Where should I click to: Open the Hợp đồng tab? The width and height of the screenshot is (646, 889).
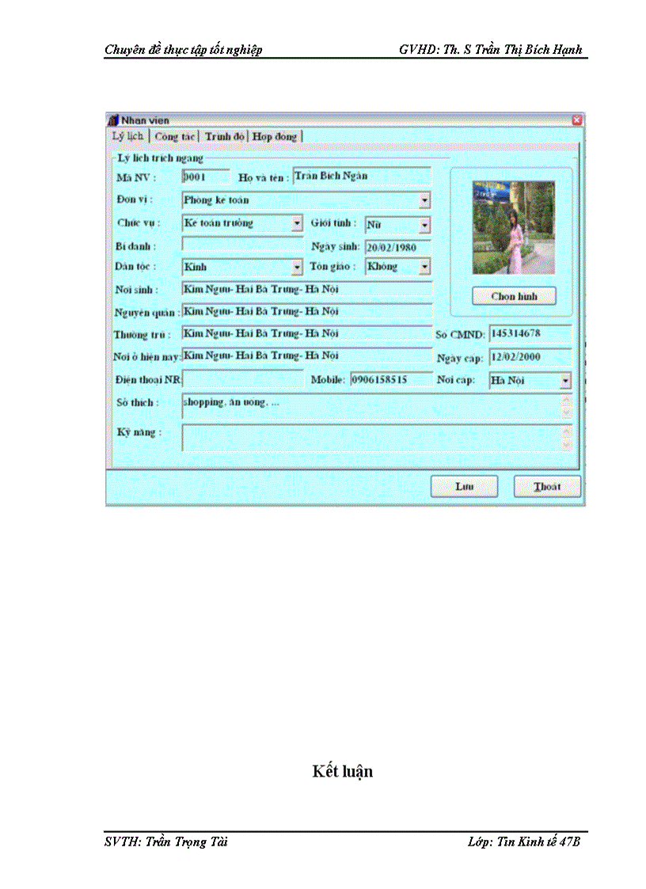[x=273, y=136]
